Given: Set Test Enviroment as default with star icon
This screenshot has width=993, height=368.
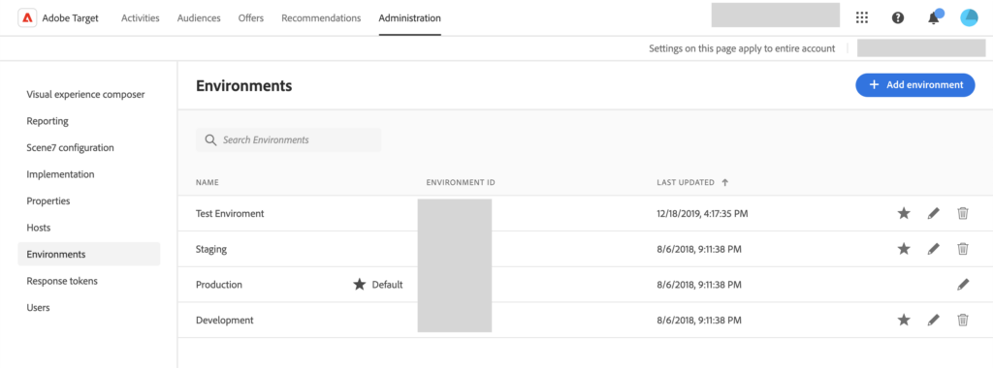Looking at the screenshot, I should click(904, 214).
